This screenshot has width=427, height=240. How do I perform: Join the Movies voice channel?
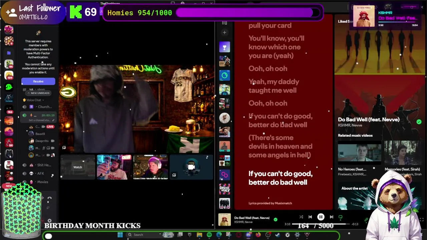click(x=38, y=182)
